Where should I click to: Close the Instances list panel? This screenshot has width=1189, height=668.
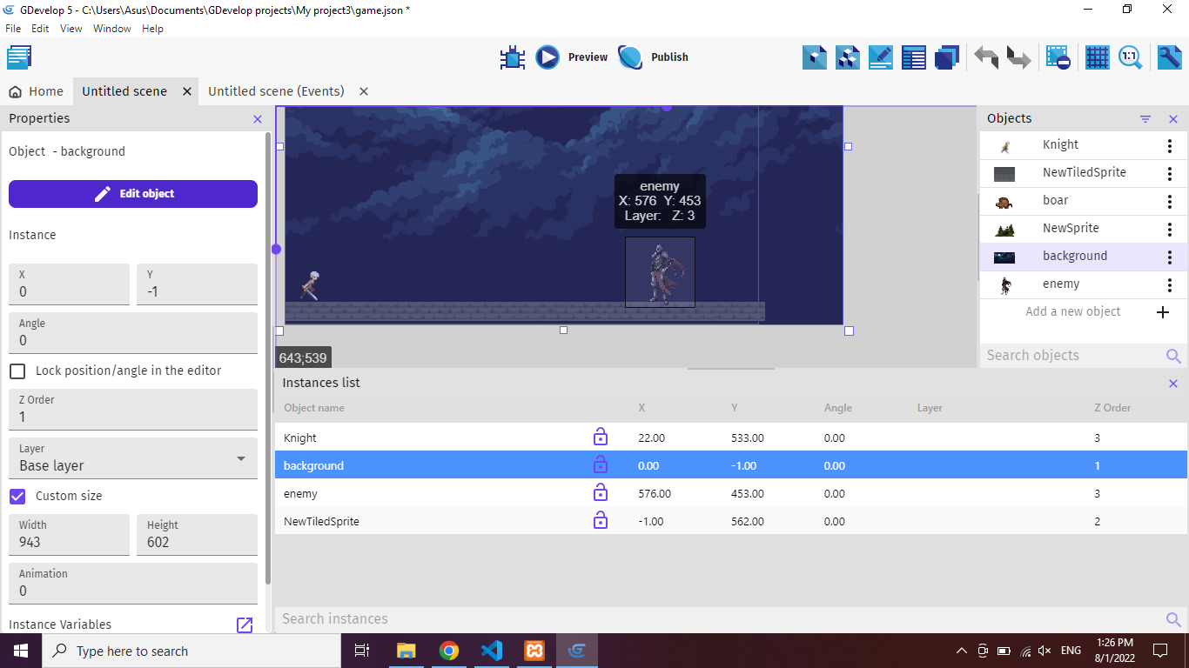(1173, 384)
